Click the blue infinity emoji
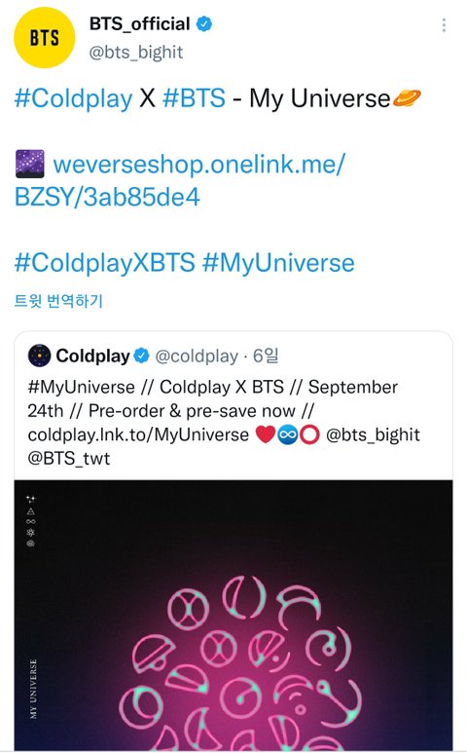This screenshot has width=467, height=753. click(x=288, y=435)
